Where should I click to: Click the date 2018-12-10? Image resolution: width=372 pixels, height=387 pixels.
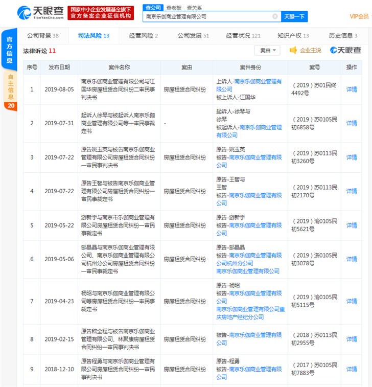tap(59, 369)
